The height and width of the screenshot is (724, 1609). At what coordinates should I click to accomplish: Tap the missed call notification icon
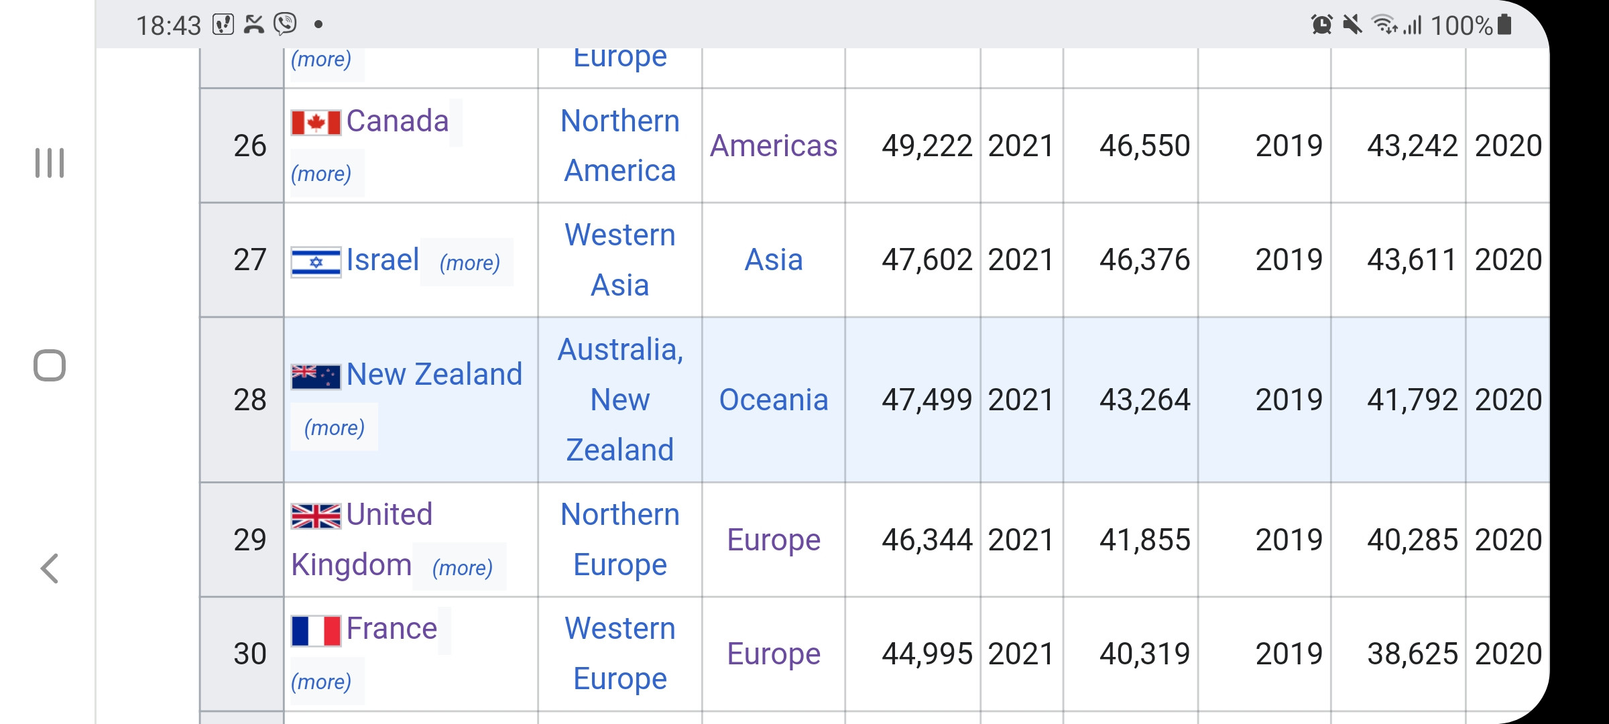point(254,25)
